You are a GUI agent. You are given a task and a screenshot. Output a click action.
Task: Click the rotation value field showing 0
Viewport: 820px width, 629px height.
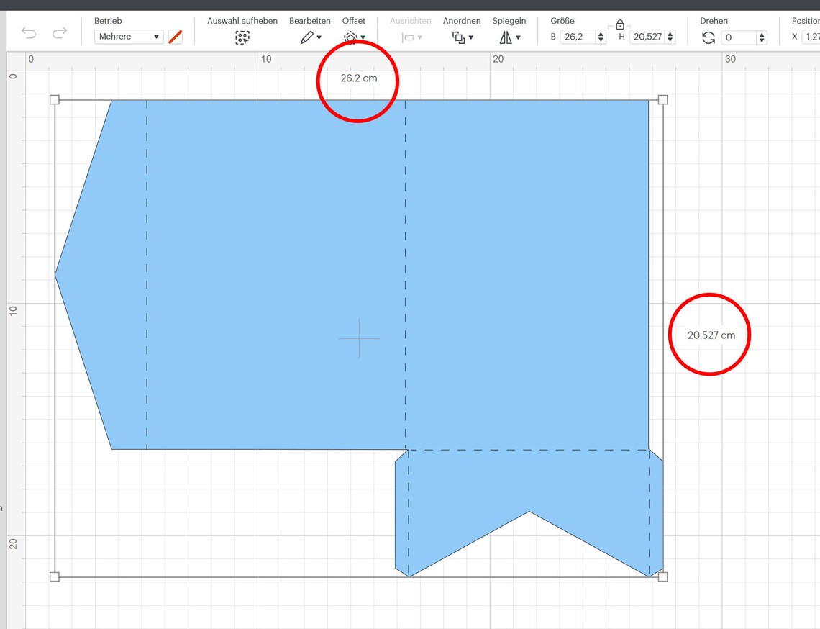(x=739, y=36)
